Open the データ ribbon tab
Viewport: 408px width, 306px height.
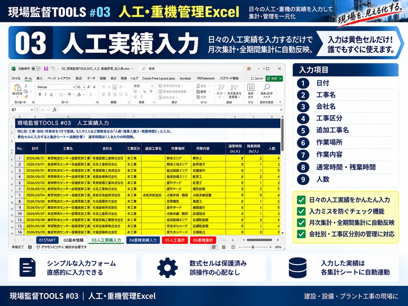[91, 78]
